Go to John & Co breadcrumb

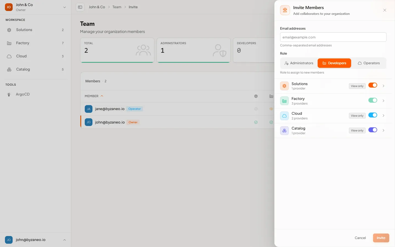coord(97,7)
